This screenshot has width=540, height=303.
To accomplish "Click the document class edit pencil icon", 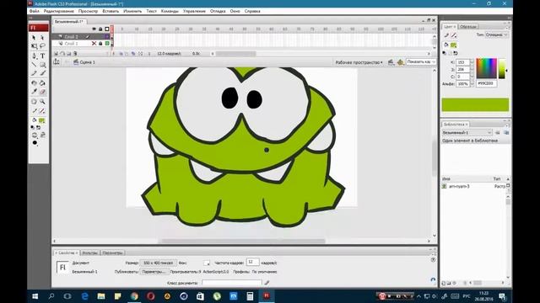I will [x=267, y=283].
